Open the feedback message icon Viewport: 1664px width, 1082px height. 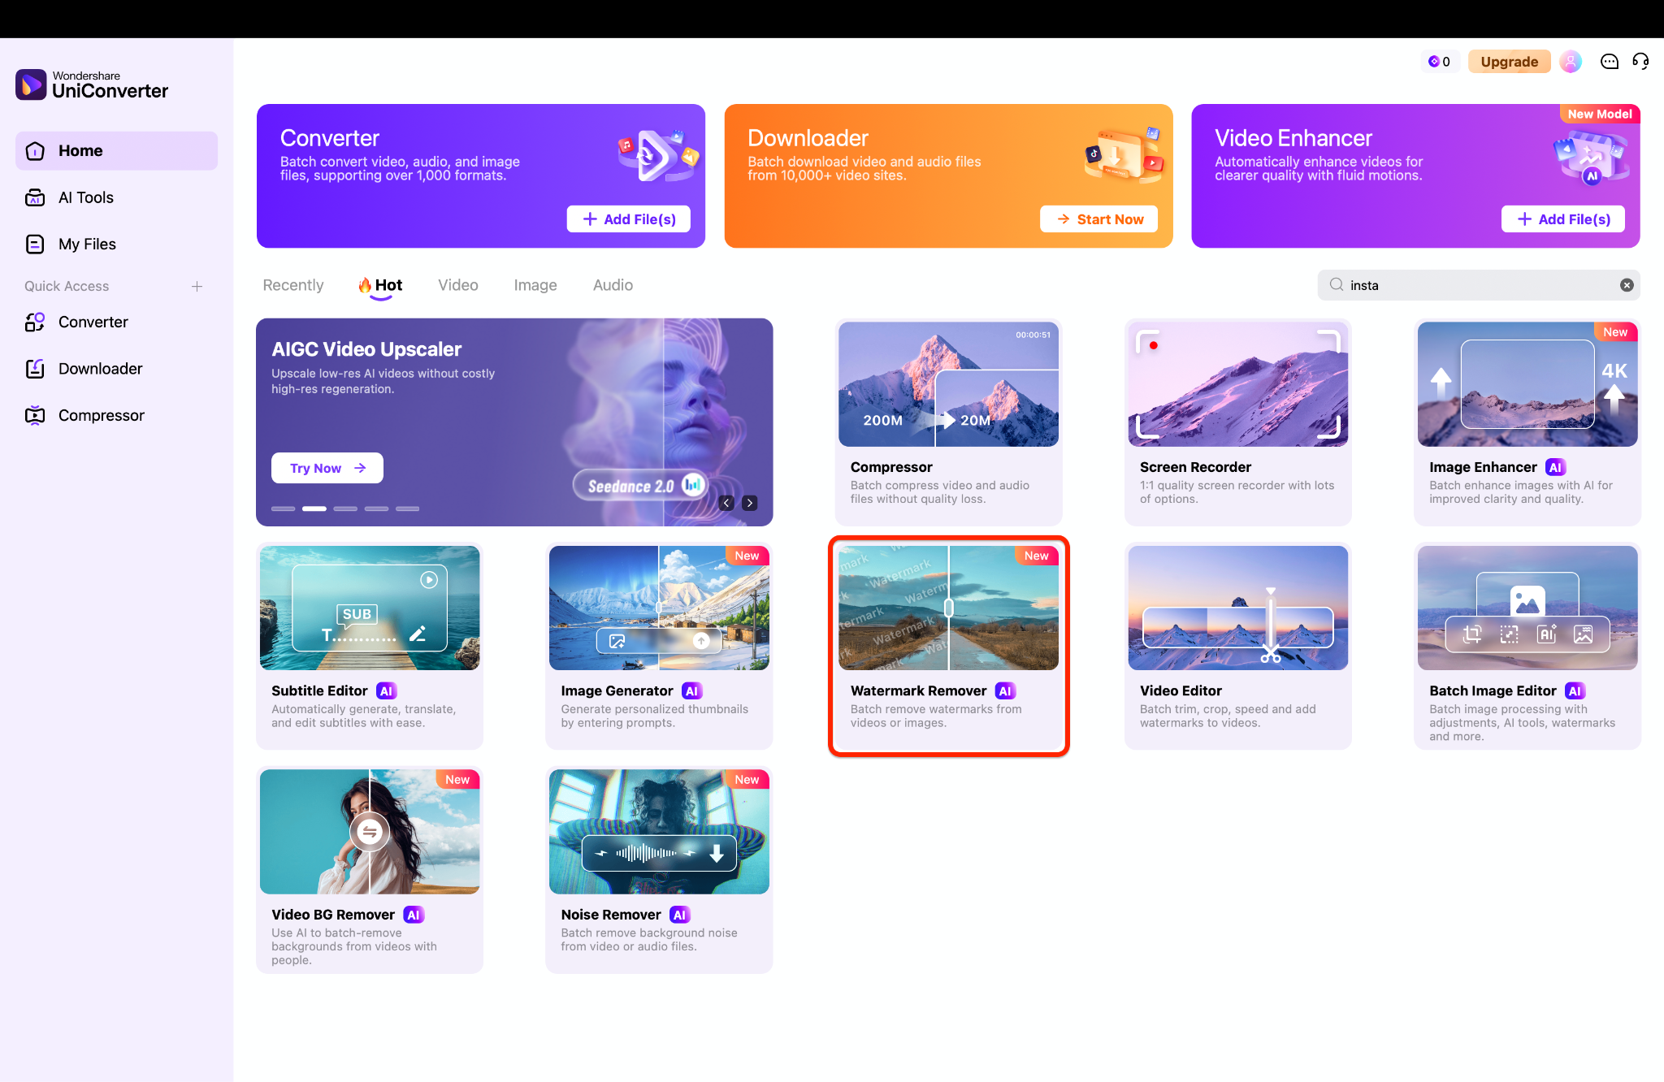[1609, 62]
